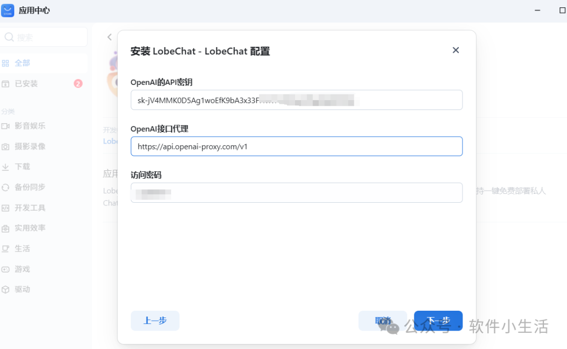
Task: Click the back chevron on app page
Action: pyautogui.click(x=110, y=37)
